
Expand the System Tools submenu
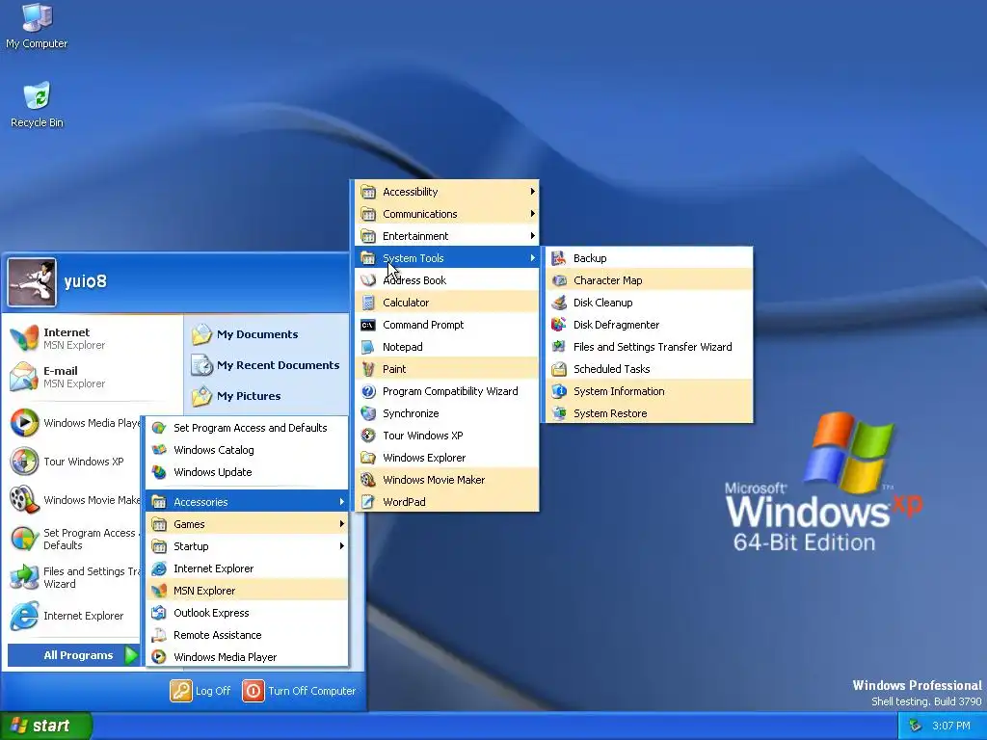(x=447, y=258)
